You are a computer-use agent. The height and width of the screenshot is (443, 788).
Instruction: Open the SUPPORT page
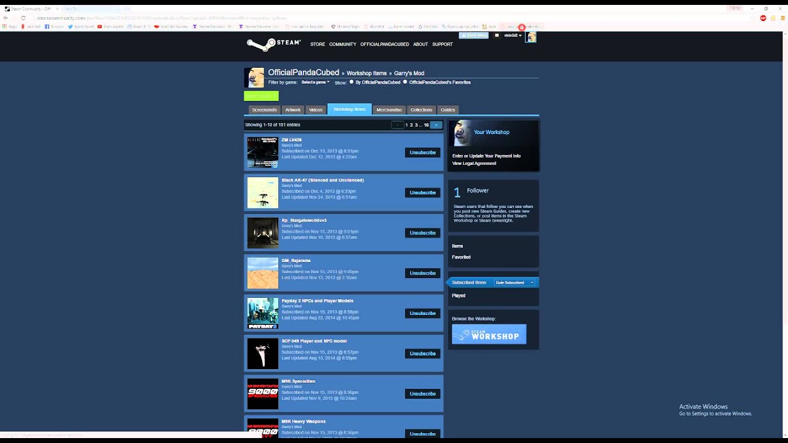(x=443, y=44)
